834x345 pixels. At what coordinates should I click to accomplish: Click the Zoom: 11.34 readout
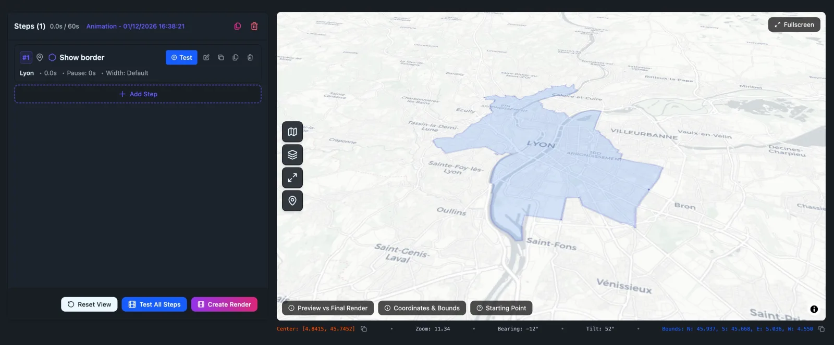coord(433,329)
